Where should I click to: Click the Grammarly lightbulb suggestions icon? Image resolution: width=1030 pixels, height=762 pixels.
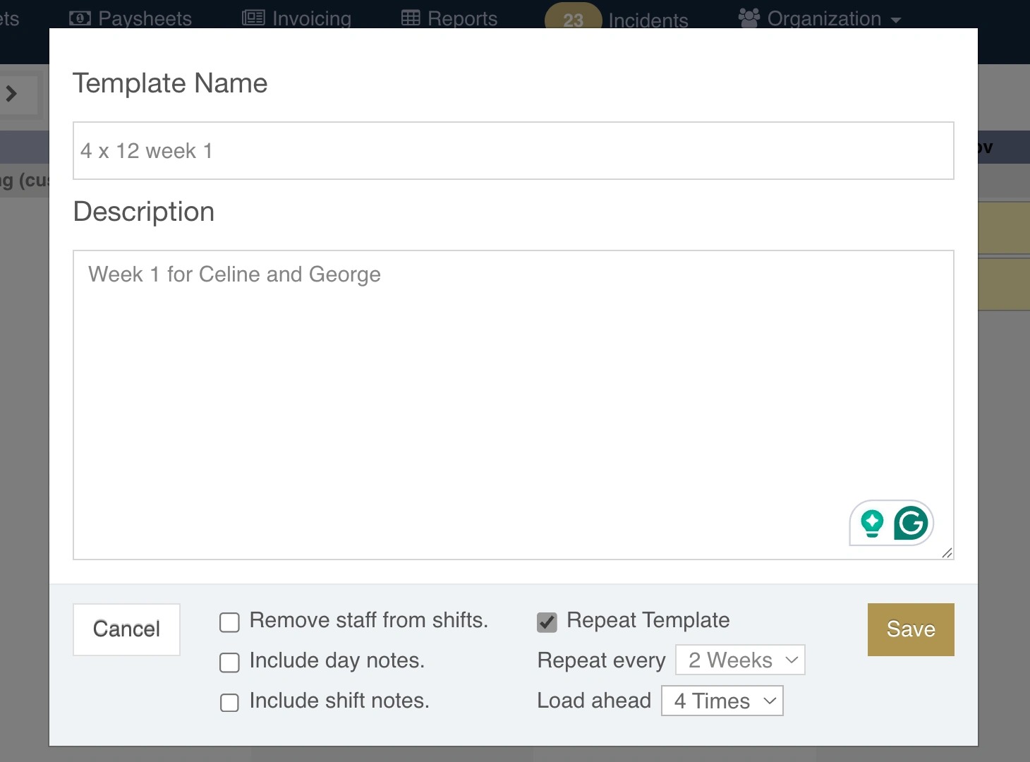point(872,523)
